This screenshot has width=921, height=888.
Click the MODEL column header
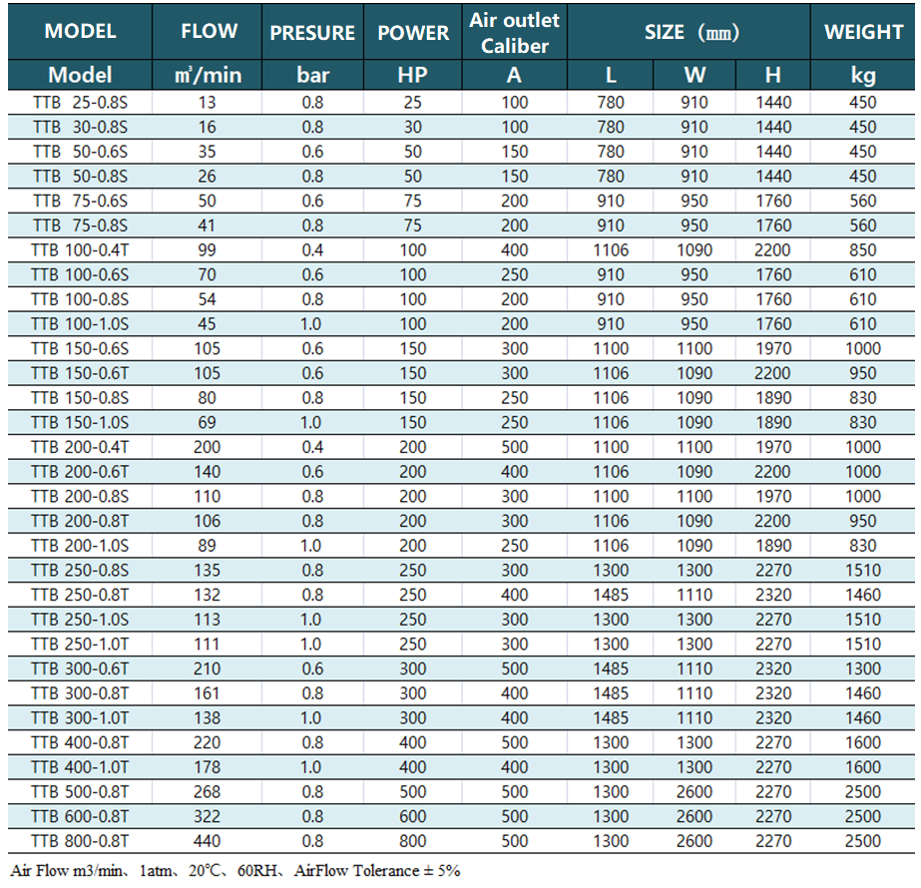(x=80, y=31)
